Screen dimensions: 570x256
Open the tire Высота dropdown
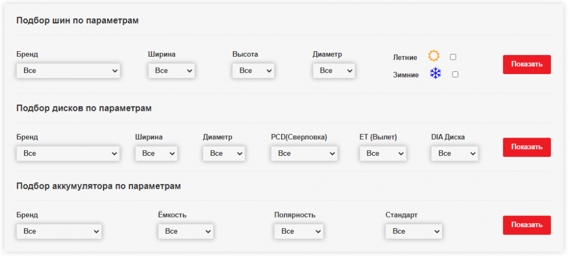tap(253, 71)
